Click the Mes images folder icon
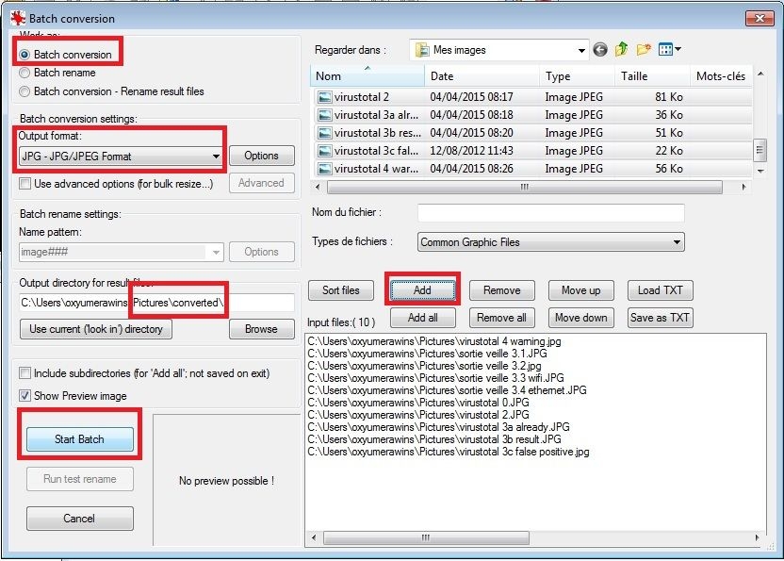The width and height of the screenshot is (784, 561). click(421, 49)
